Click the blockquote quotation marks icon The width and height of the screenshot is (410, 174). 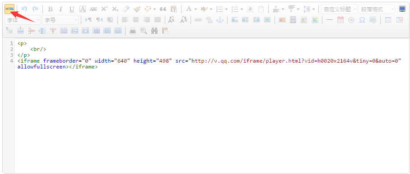click(163, 9)
